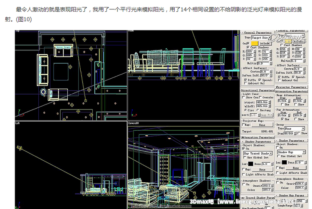This screenshot has width=312, height=209.
Task: Enable Near Attenuation Use checkbox
Action: coord(282,104)
